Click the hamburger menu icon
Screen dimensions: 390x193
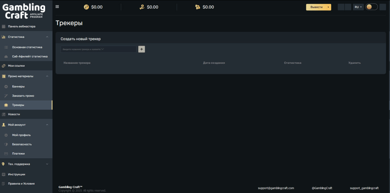(x=57, y=7)
